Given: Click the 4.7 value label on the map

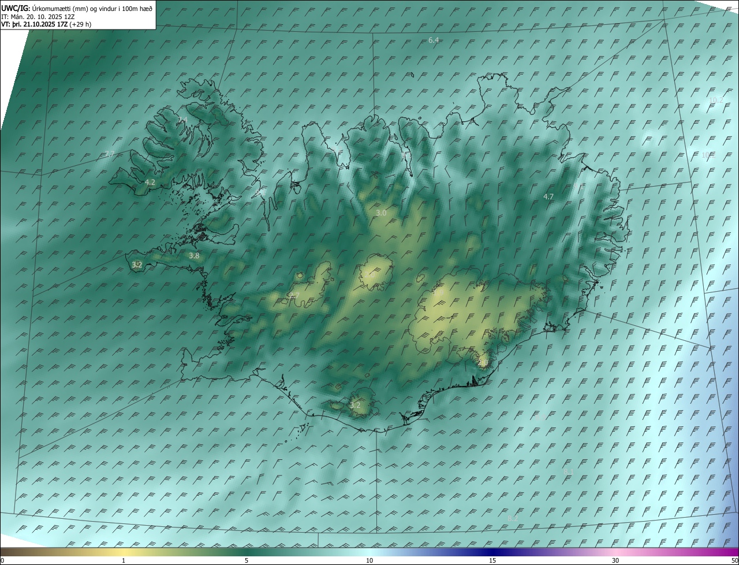Looking at the screenshot, I should (548, 196).
